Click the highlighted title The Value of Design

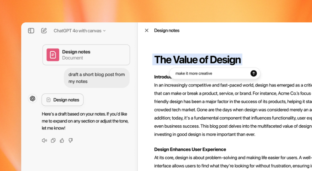pyautogui.click(x=197, y=60)
